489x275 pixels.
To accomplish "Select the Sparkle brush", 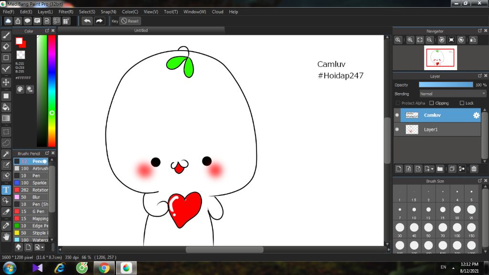I will pos(31,183).
